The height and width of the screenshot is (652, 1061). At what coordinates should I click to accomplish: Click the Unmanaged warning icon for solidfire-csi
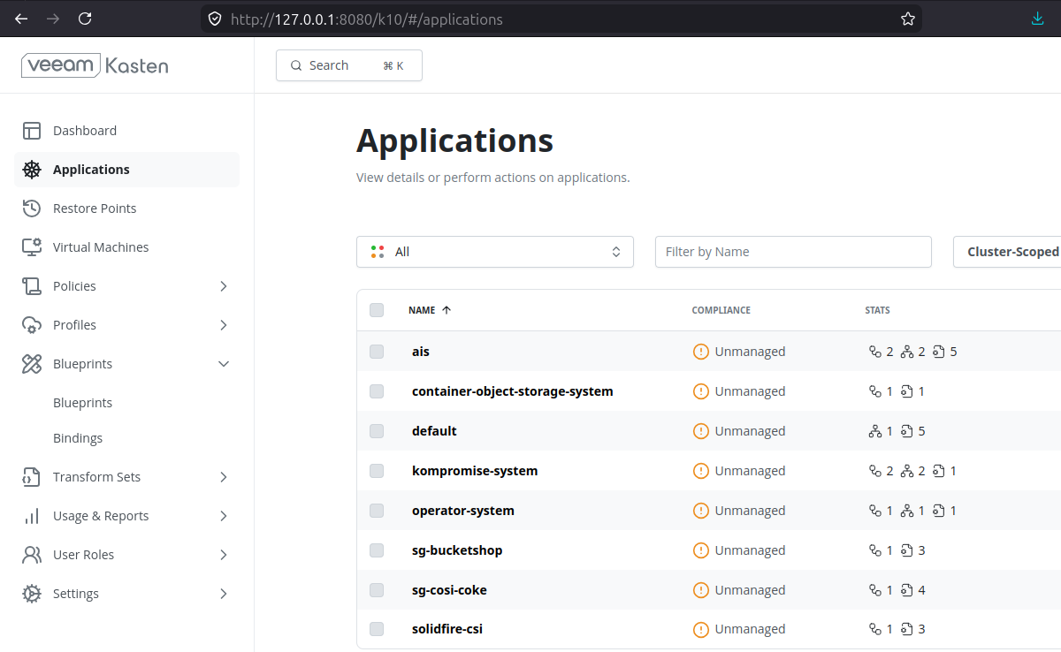tap(701, 629)
